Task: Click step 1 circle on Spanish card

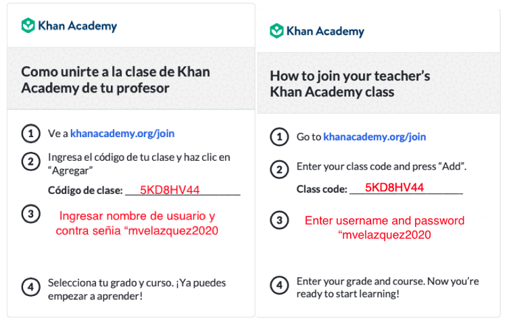Action: click(x=30, y=134)
